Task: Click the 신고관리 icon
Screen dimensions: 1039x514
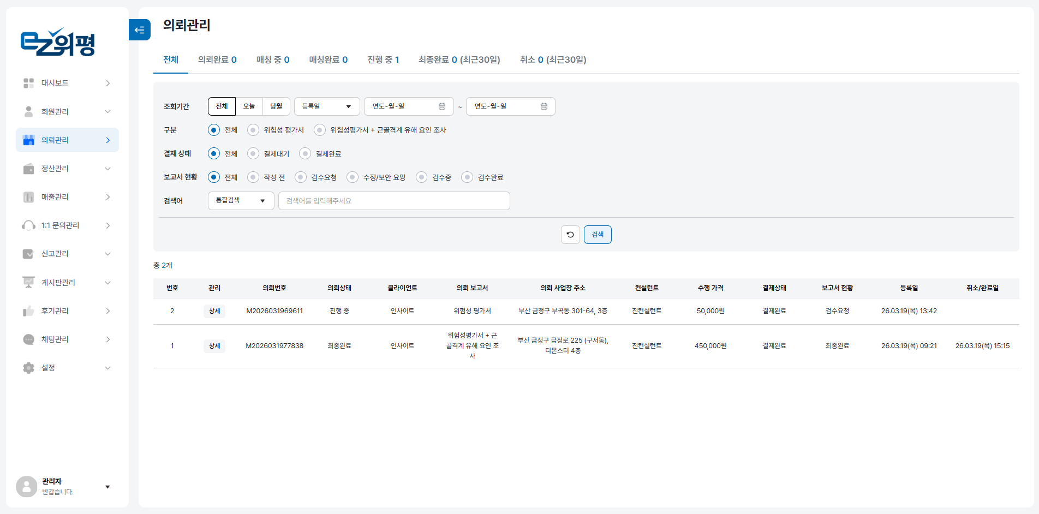Action: point(28,254)
